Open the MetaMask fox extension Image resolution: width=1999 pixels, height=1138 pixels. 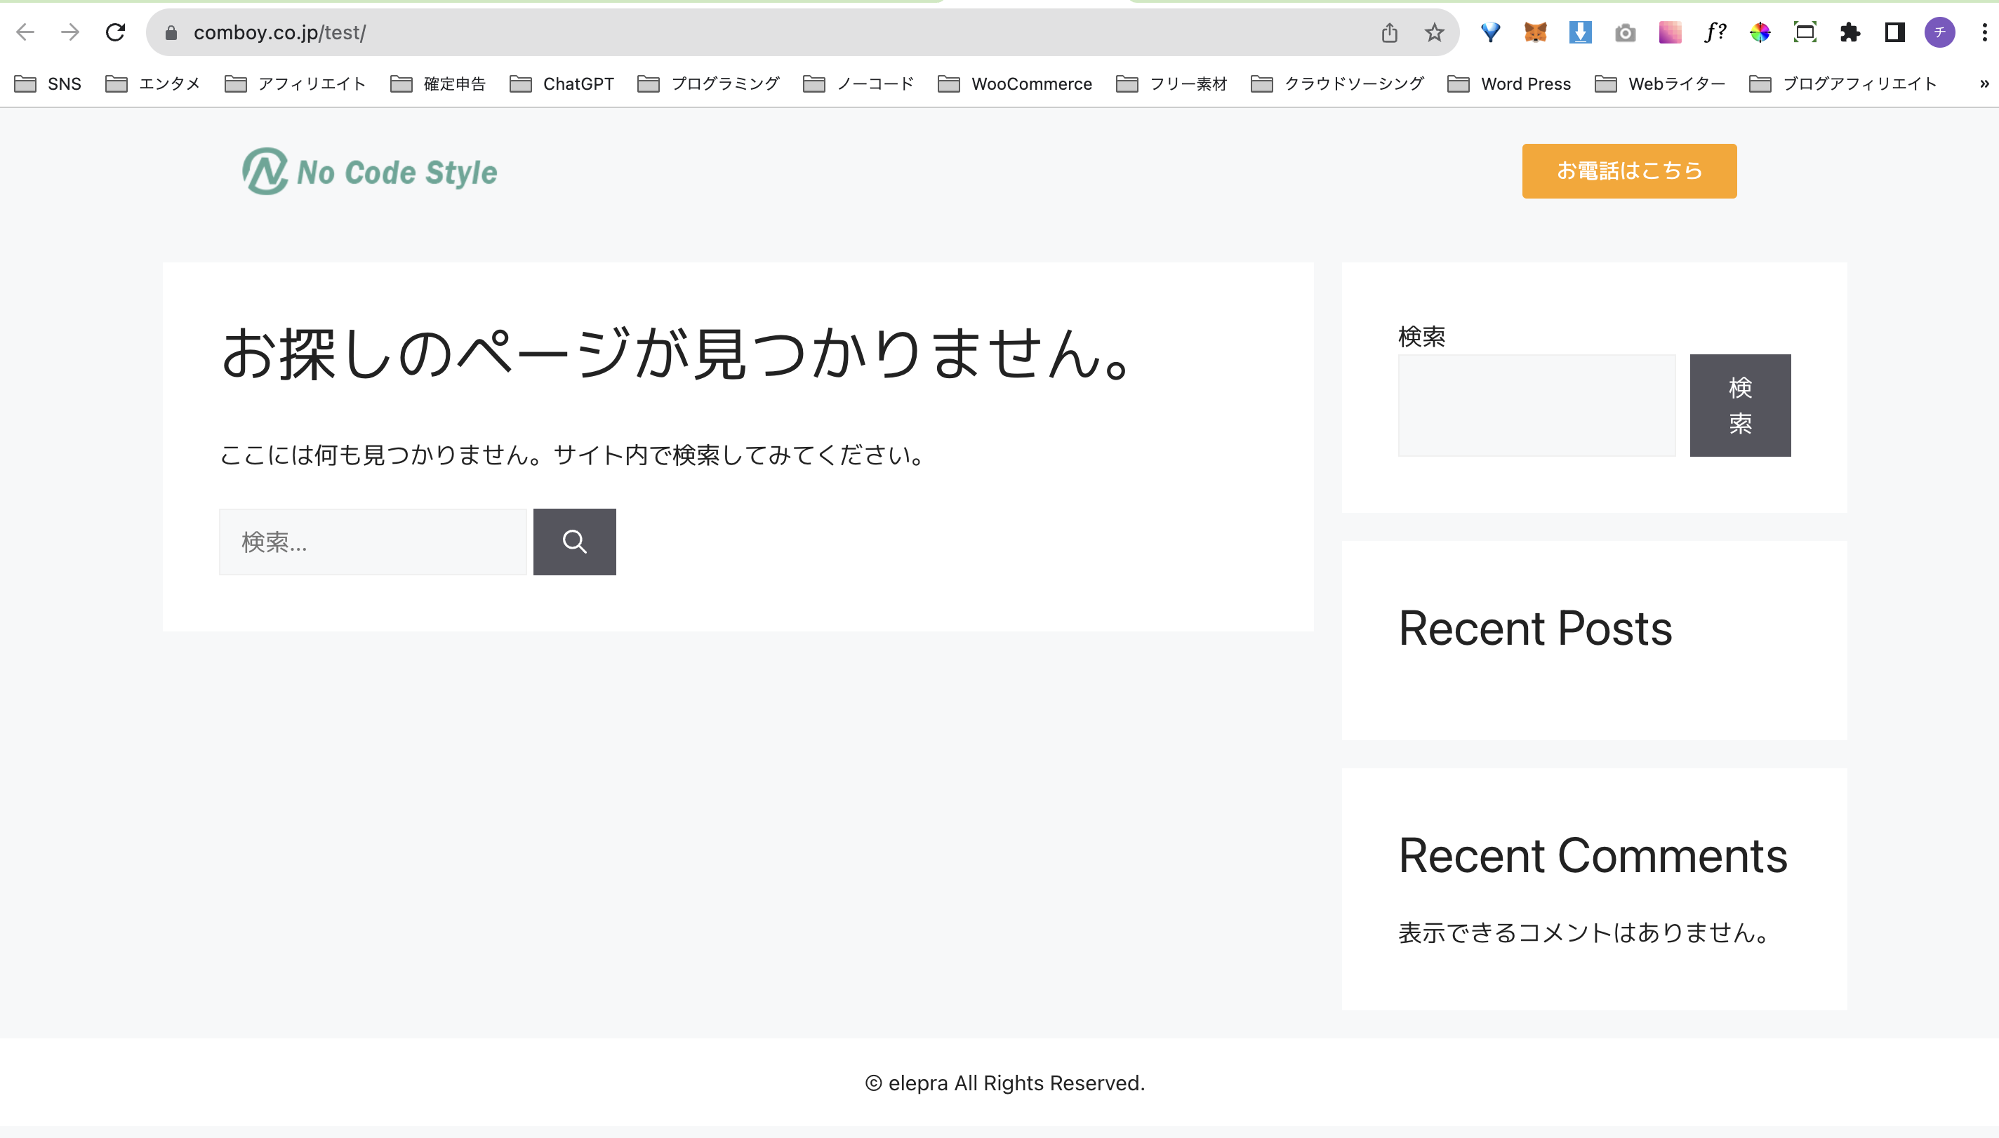(x=1536, y=32)
